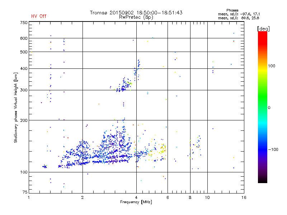Click colorbar tick label '0'
The image size is (287, 215).
[269, 108]
